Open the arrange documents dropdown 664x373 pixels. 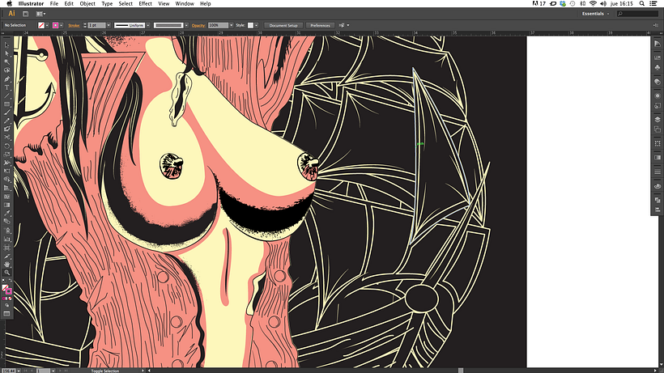(x=40, y=14)
